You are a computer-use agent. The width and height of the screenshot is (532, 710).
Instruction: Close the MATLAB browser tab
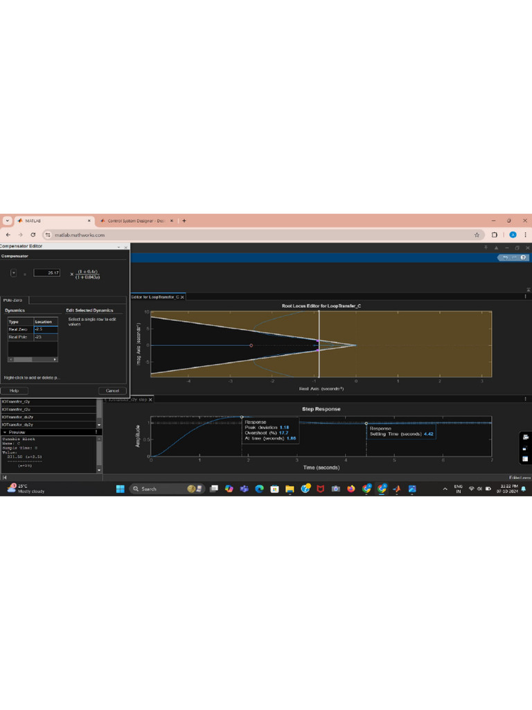tap(89, 220)
